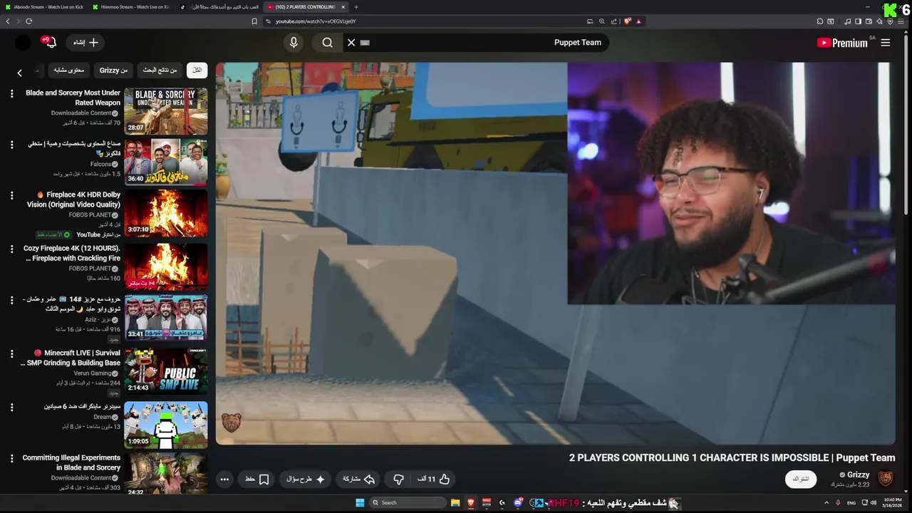Open Discord from the taskbar
The height and width of the screenshot is (513, 912).
tap(518, 502)
